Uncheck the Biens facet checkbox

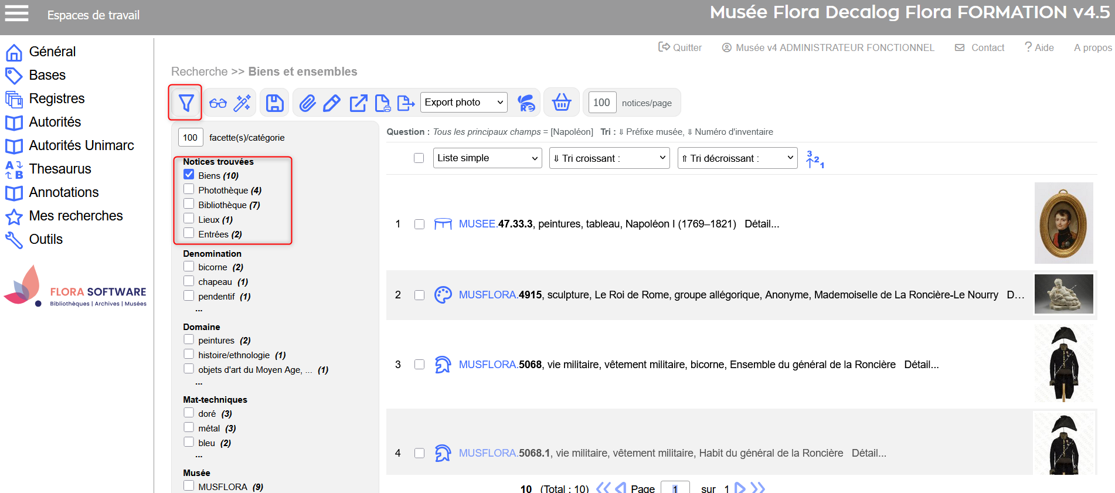pos(189,175)
